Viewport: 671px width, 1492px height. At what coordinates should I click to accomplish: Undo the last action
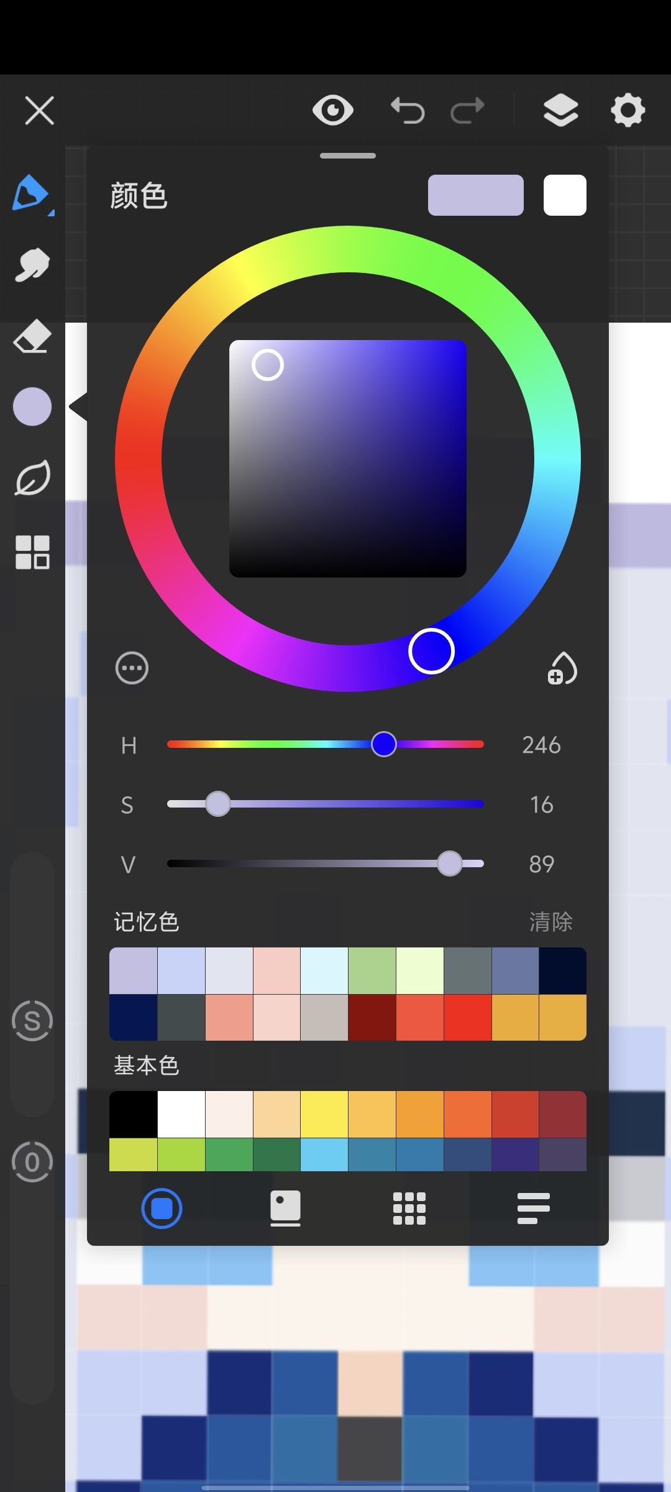click(x=408, y=111)
